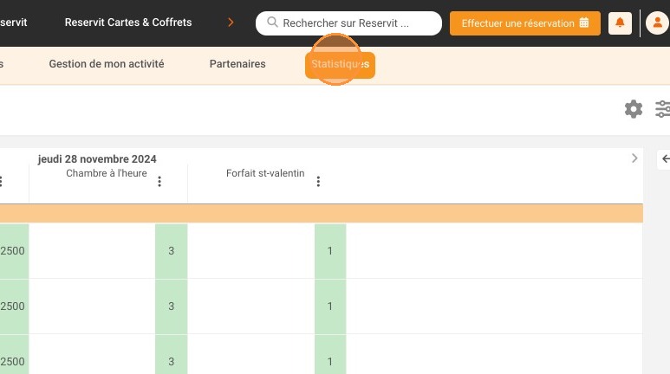
Task: Open Forfait st-valentin options menu
Action: 318,182
